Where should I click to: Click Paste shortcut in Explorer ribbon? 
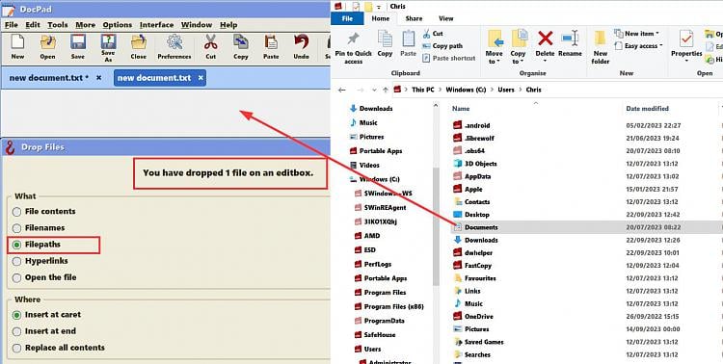448,58
